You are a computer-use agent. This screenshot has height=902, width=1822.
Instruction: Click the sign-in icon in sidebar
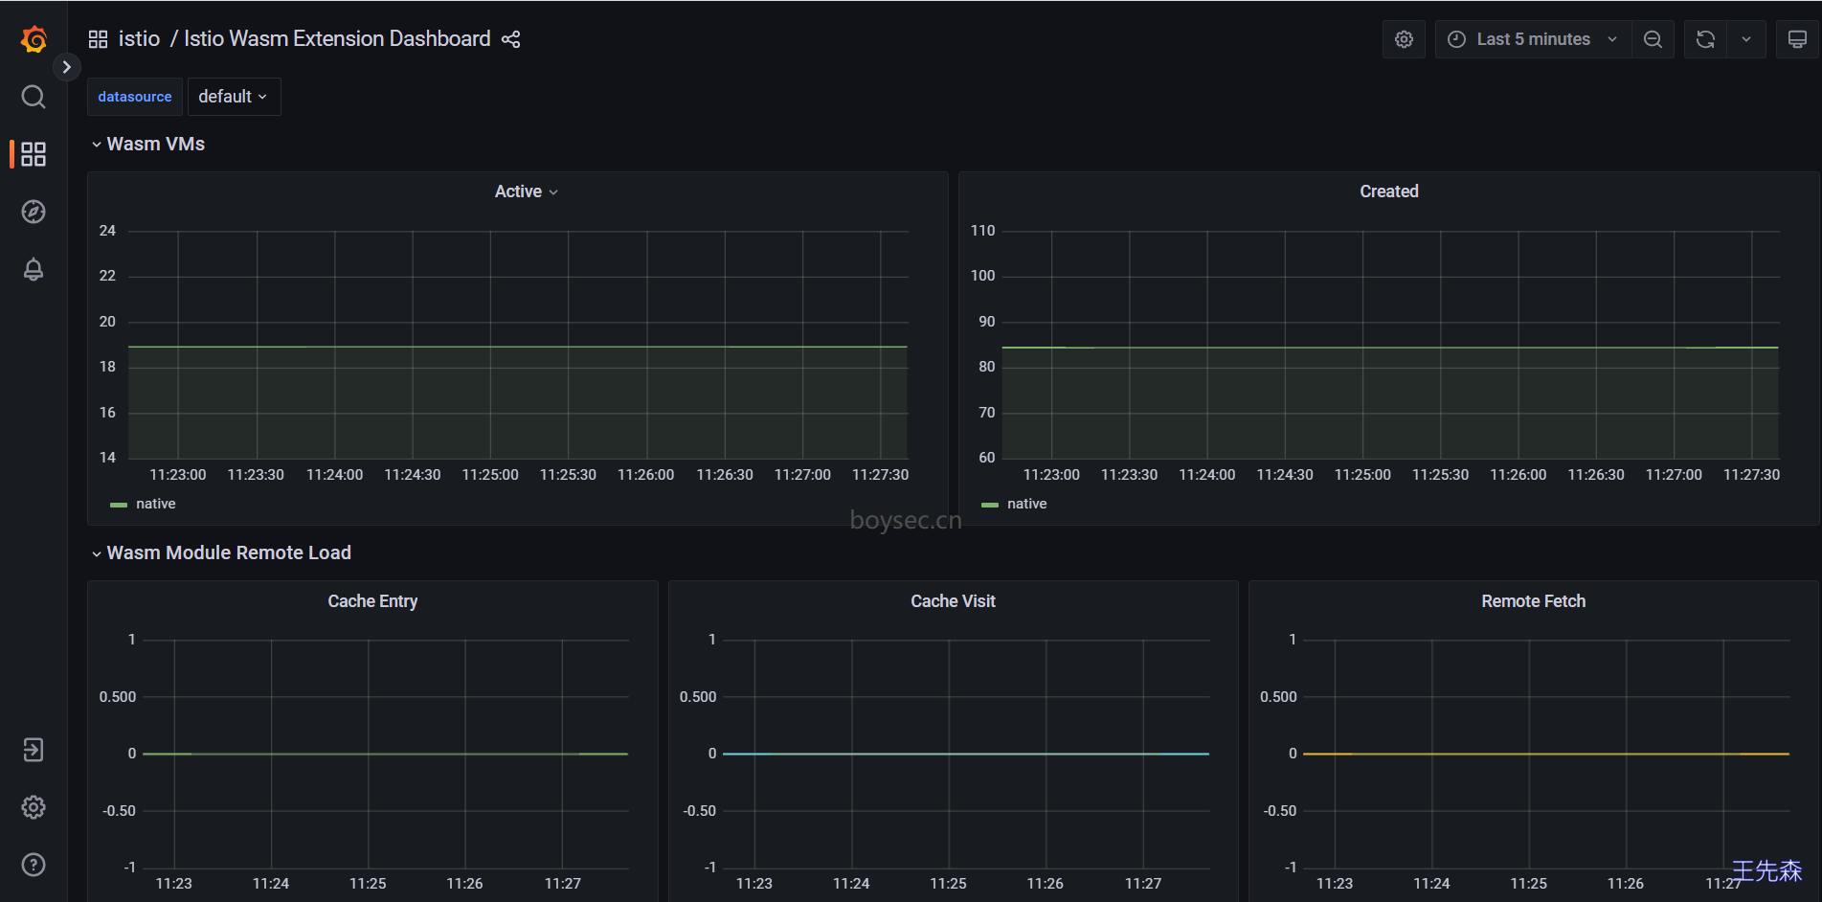click(x=34, y=750)
